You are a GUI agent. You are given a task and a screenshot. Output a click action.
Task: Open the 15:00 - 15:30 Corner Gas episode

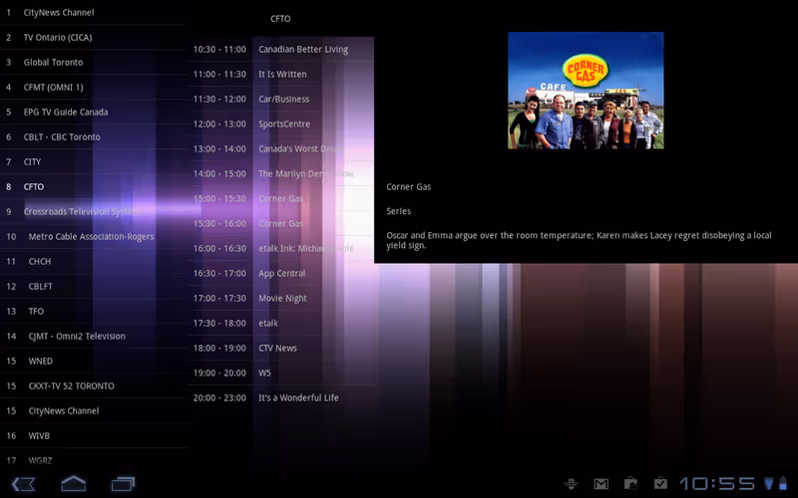pos(280,198)
